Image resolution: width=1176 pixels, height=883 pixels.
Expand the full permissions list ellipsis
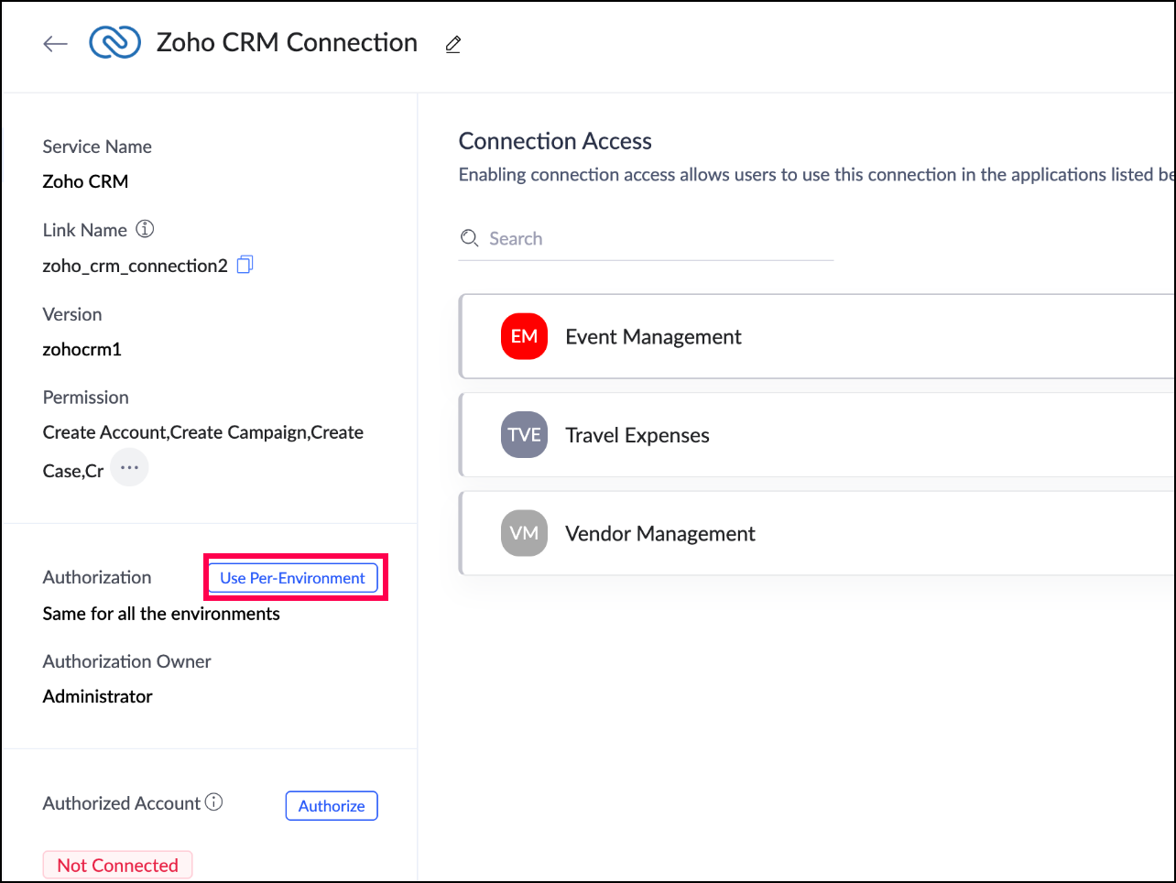[x=129, y=468]
